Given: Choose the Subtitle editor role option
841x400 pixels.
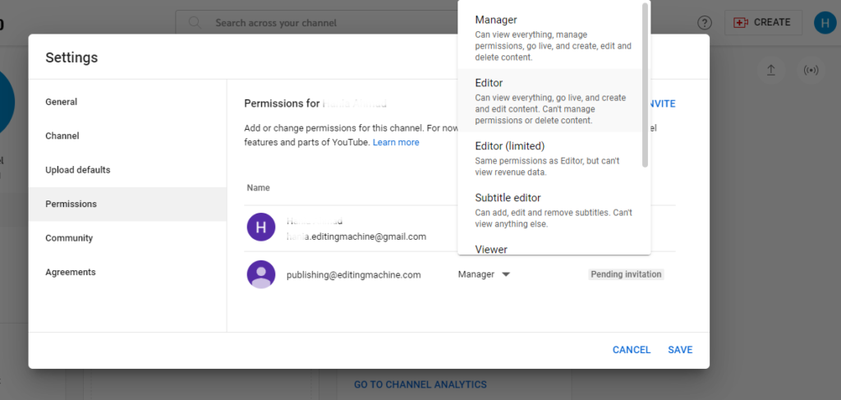Looking at the screenshot, I should (x=549, y=209).
